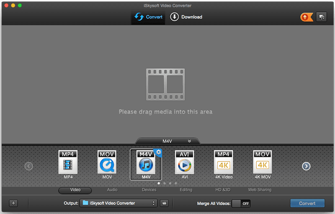Toggle Merge All Videos switch
This screenshot has height=214, width=335.
point(241,204)
